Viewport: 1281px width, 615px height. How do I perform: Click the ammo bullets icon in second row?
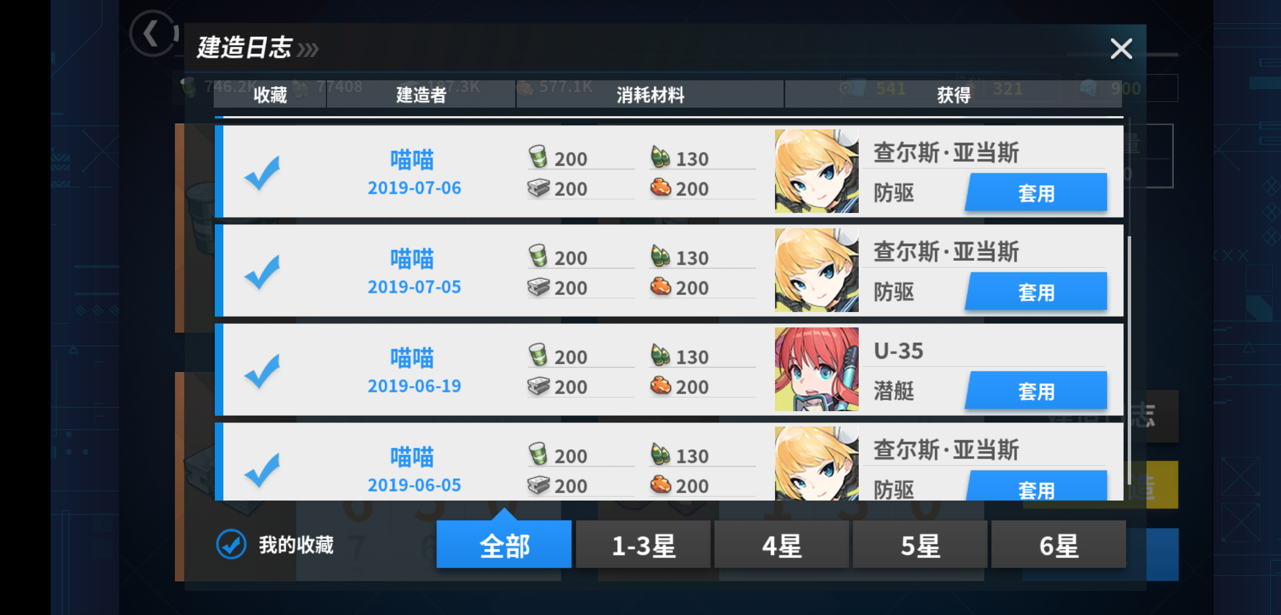pyautogui.click(x=660, y=256)
